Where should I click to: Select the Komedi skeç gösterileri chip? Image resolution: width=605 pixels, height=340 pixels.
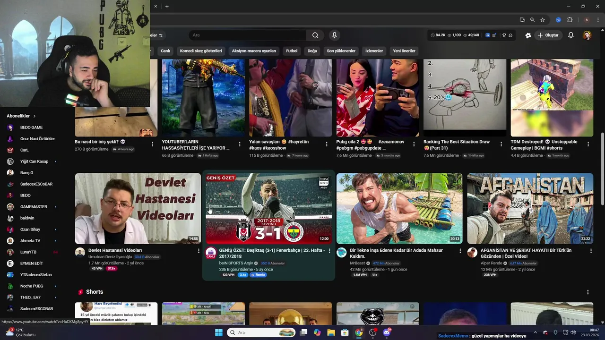tap(201, 51)
